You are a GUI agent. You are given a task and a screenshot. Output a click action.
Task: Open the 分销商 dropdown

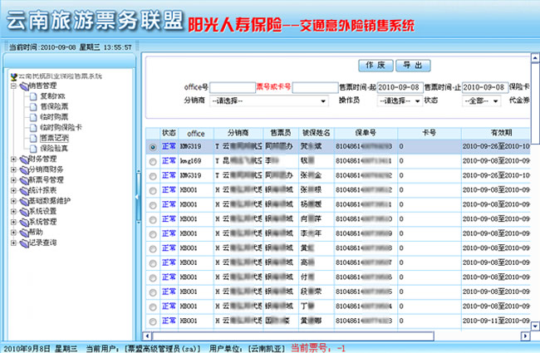point(269,101)
